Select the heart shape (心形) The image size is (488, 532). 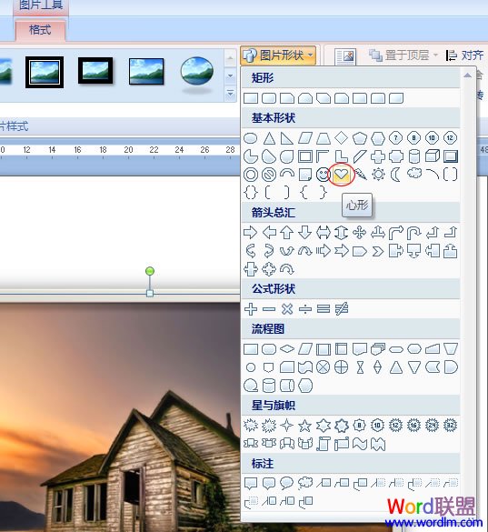341,175
